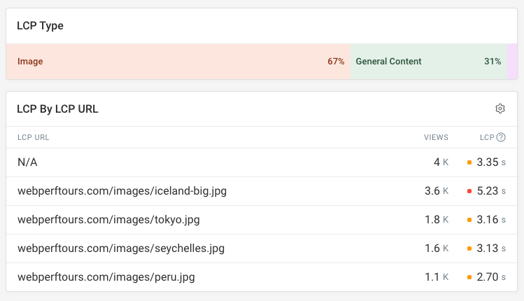Viewport: 524px width, 301px height.
Task: Select the N/A LCP URL row
Action: tap(27, 162)
